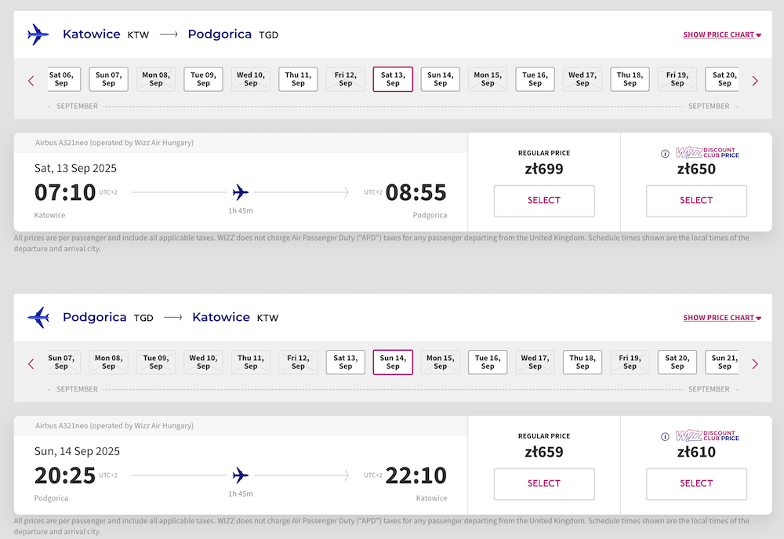Click the return airplane icon beside Podgorica
The width and height of the screenshot is (784, 539).
[x=38, y=317]
